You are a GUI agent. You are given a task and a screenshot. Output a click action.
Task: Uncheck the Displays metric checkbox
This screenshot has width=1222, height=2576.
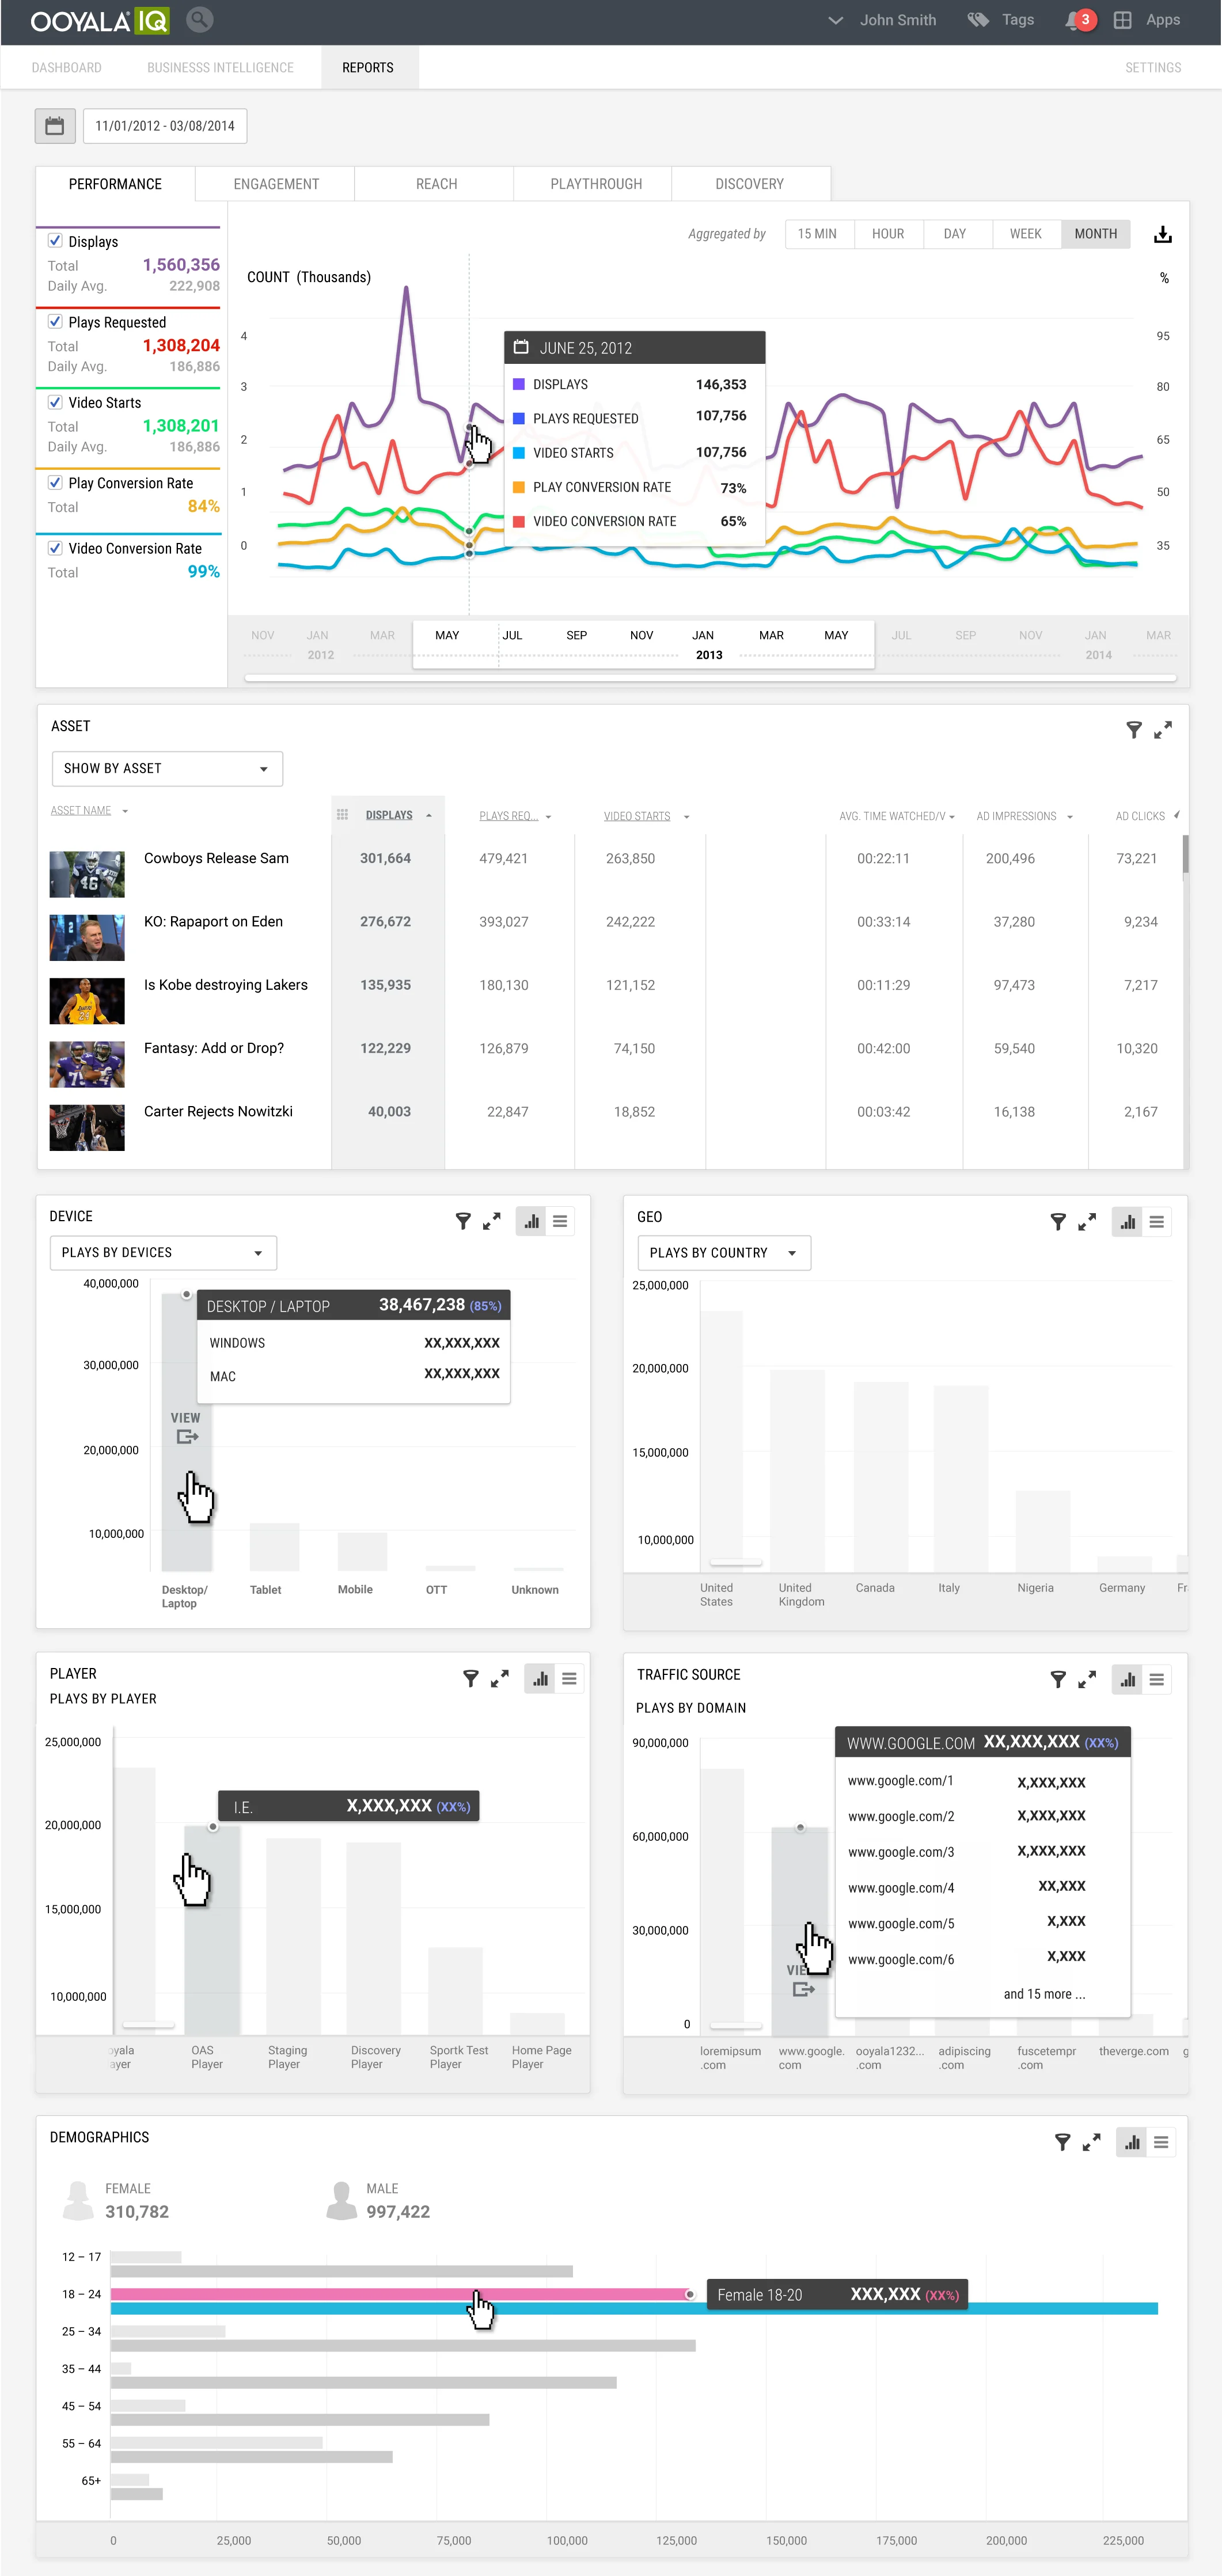[56, 241]
